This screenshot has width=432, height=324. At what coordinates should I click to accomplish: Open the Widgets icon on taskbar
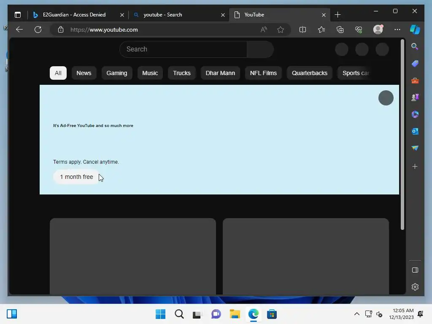click(12, 314)
